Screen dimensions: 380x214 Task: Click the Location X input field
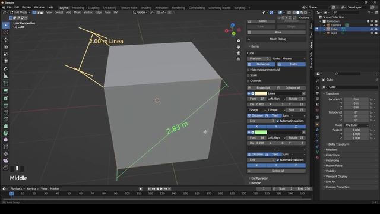click(356, 99)
